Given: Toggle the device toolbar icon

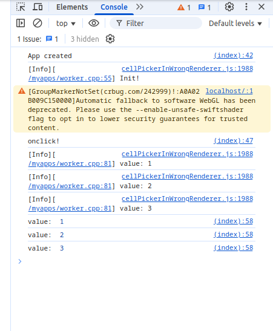Looking at the screenshot, I should coord(38,7).
